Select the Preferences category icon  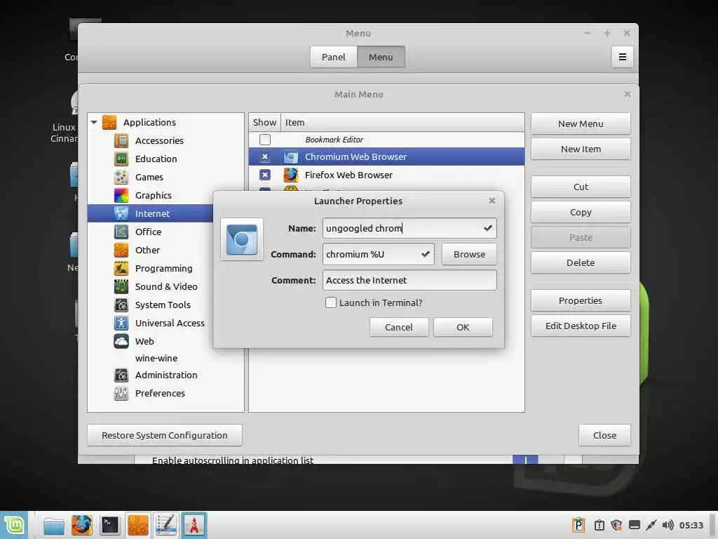coord(121,393)
